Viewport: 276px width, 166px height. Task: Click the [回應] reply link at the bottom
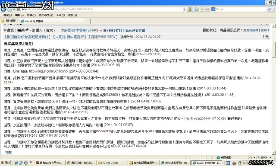tap(8, 153)
